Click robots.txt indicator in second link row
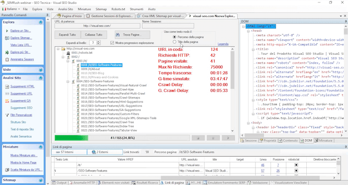This screenshot has width=348, height=185. 296,171
